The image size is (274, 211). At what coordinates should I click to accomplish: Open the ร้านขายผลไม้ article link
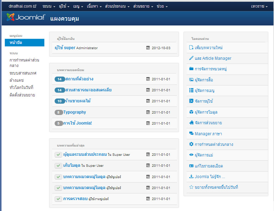tap(78, 101)
